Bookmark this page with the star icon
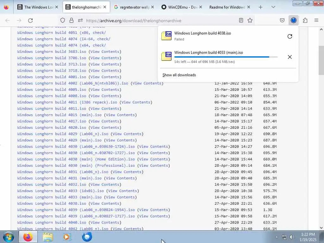This screenshot has width=324, height=243. pos(250,20)
